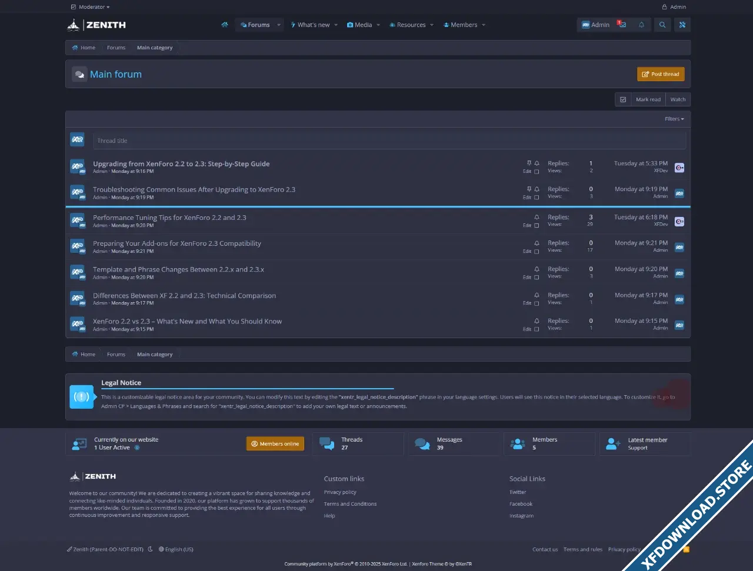
Task: Click the pin icon on the Troubleshooting thread
Action: [529, 189]
